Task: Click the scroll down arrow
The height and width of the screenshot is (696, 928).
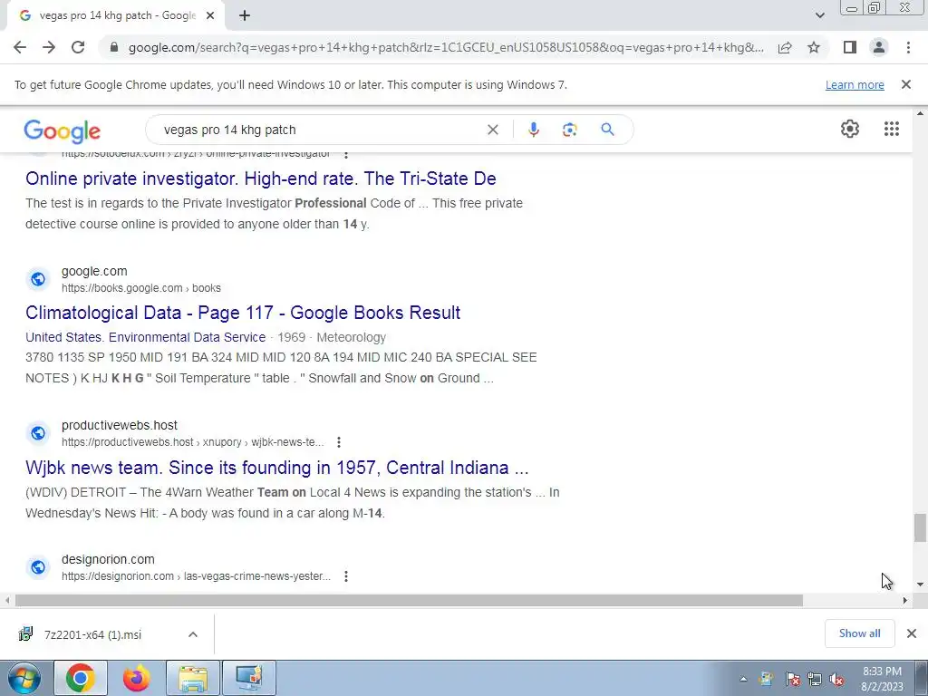Action: 920,585
